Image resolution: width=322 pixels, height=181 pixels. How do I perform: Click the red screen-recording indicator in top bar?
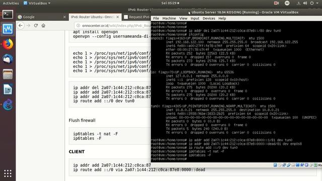(276, 3)
